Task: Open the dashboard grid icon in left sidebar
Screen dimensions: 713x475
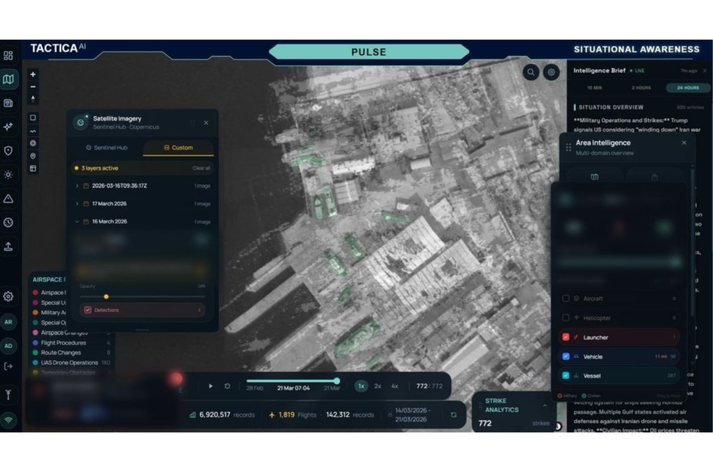Action: pyautogui.click(x=8, y=56)
